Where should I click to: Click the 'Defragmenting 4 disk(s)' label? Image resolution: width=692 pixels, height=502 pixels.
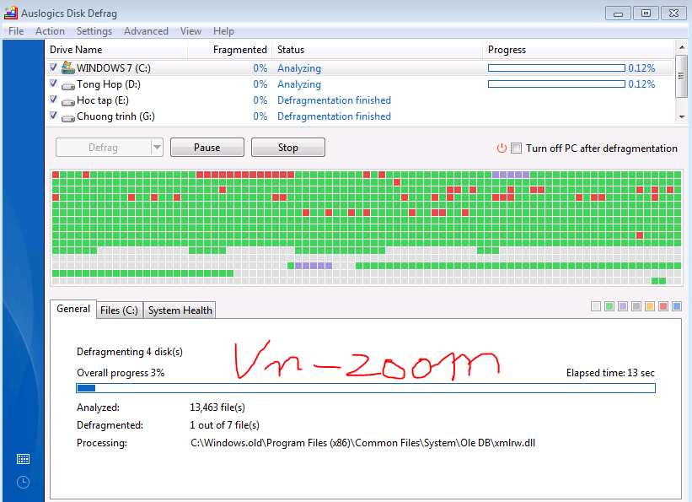click(130, 352)
